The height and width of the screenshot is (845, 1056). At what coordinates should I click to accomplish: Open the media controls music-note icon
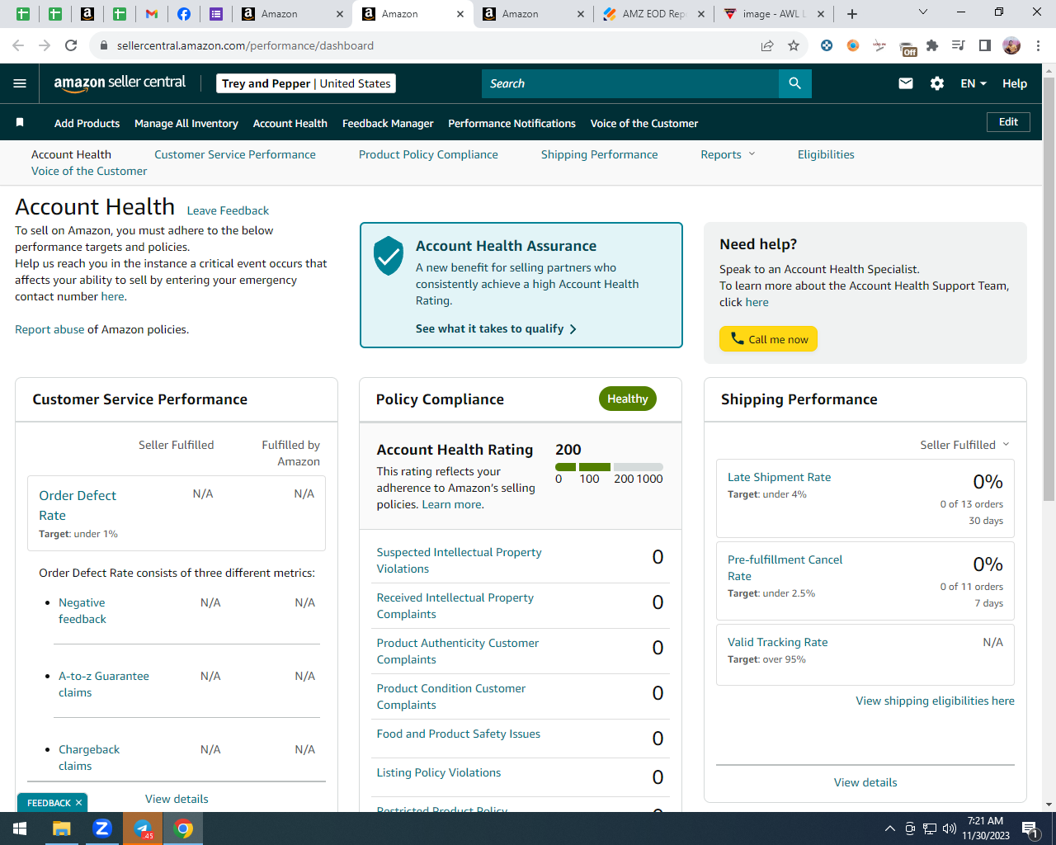tap(959, 45)
